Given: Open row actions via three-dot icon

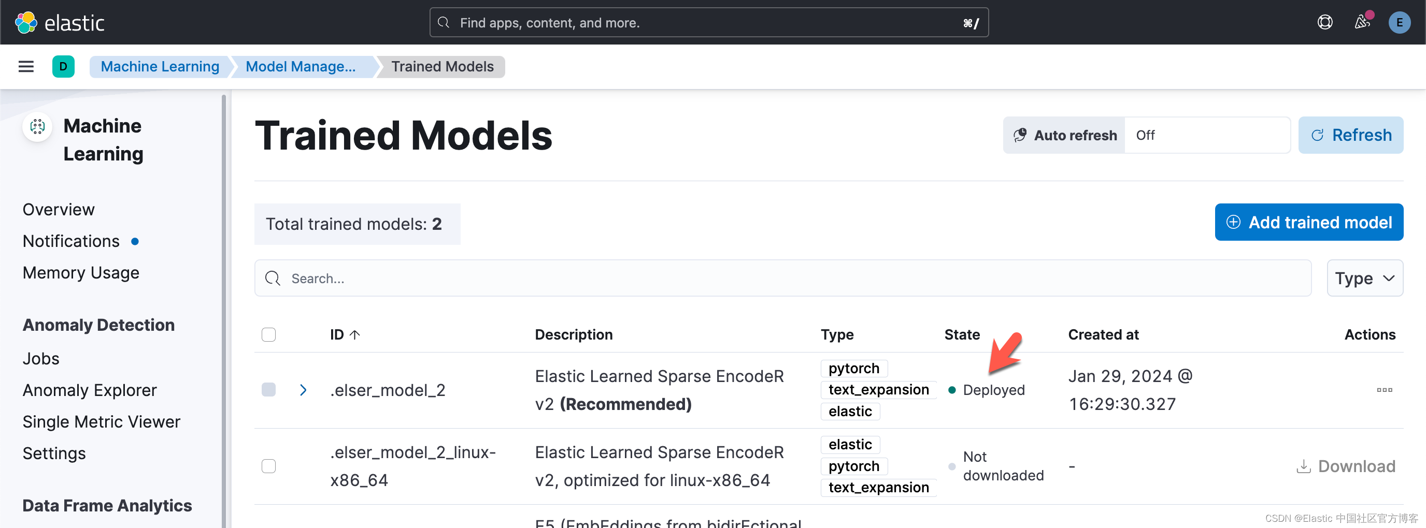Looking at the screenshot, I should (x=1385, y=390).
